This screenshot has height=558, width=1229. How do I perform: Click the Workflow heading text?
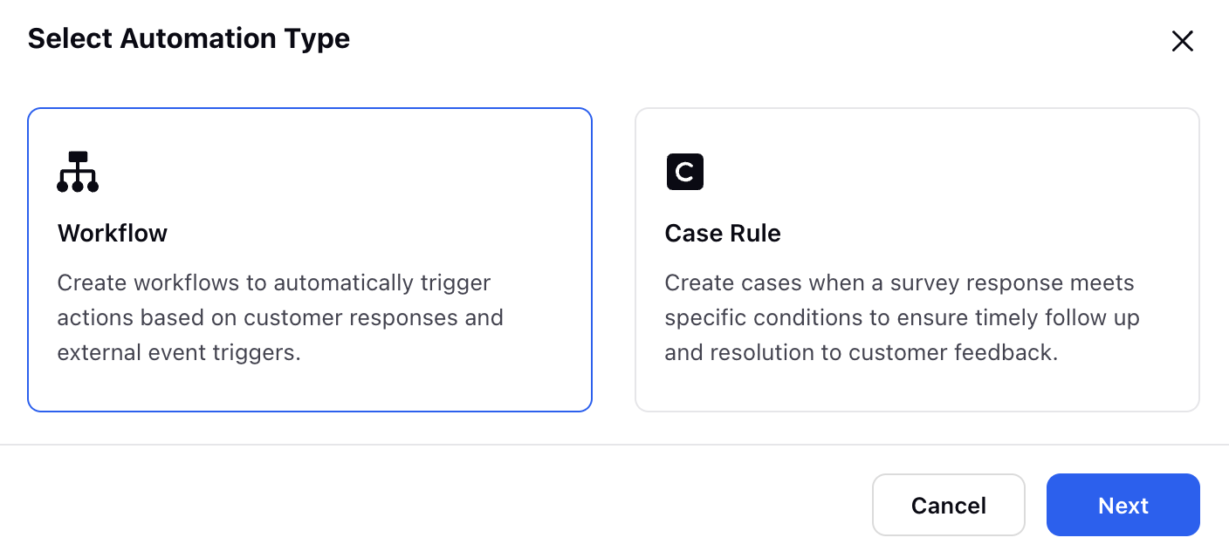[113, 234]
